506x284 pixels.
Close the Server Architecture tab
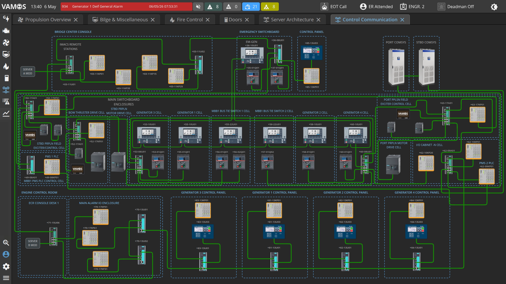pyautogui.click(x=318, y=20)
